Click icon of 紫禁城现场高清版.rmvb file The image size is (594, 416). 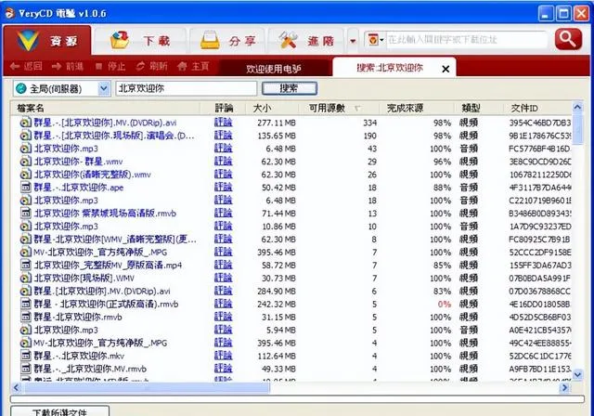pyautogui.click(x=25, y=214)
